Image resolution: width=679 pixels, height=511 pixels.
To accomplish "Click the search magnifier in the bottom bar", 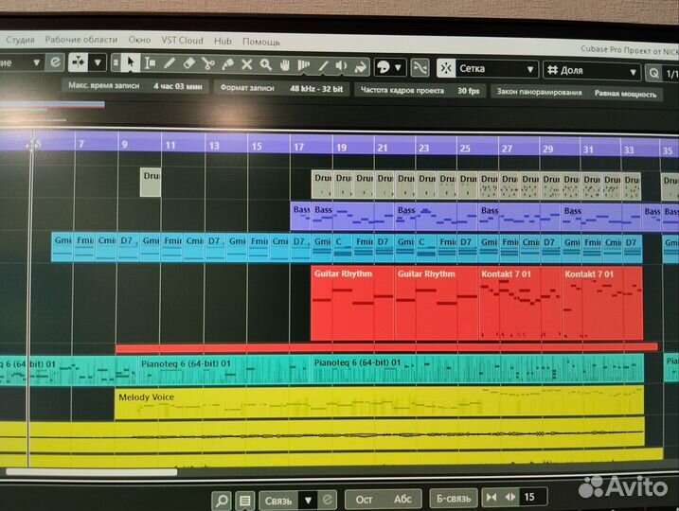I will (222, 500).
